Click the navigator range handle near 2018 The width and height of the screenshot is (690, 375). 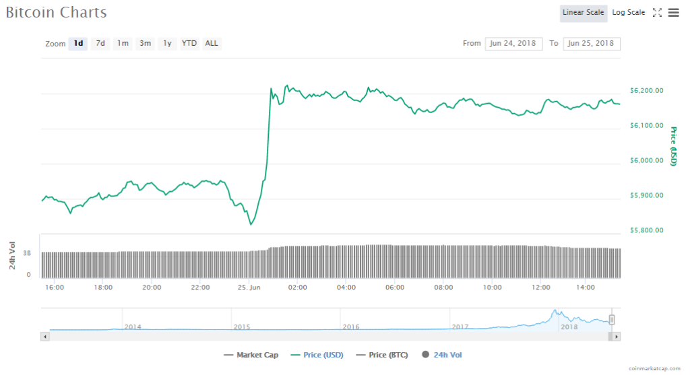(612, 319)
